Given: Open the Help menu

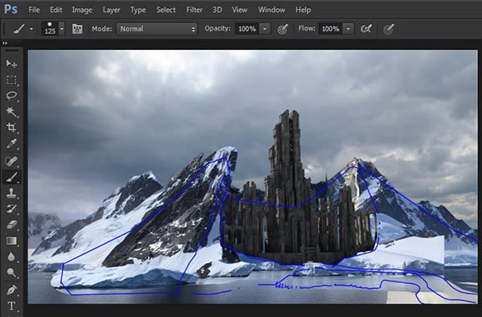Looking at the screenshot, I should [x=303, y=10].
